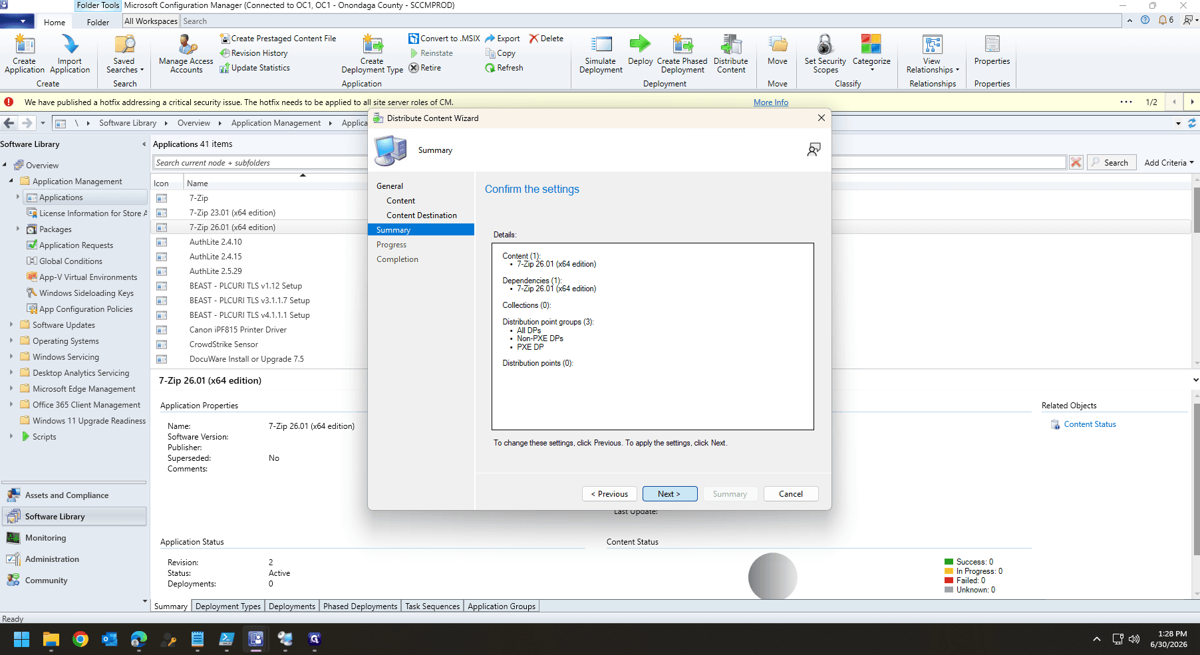
Task: Select Content Destination wizard step
Action: click(x=422, y=215)
